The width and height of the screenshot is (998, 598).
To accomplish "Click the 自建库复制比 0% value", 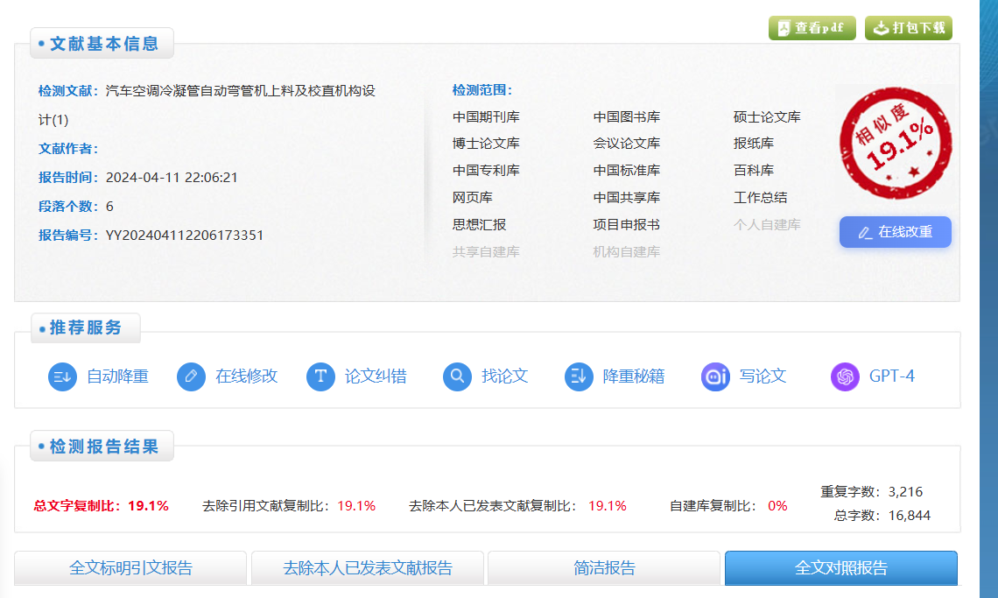I will tap(777, 506).
